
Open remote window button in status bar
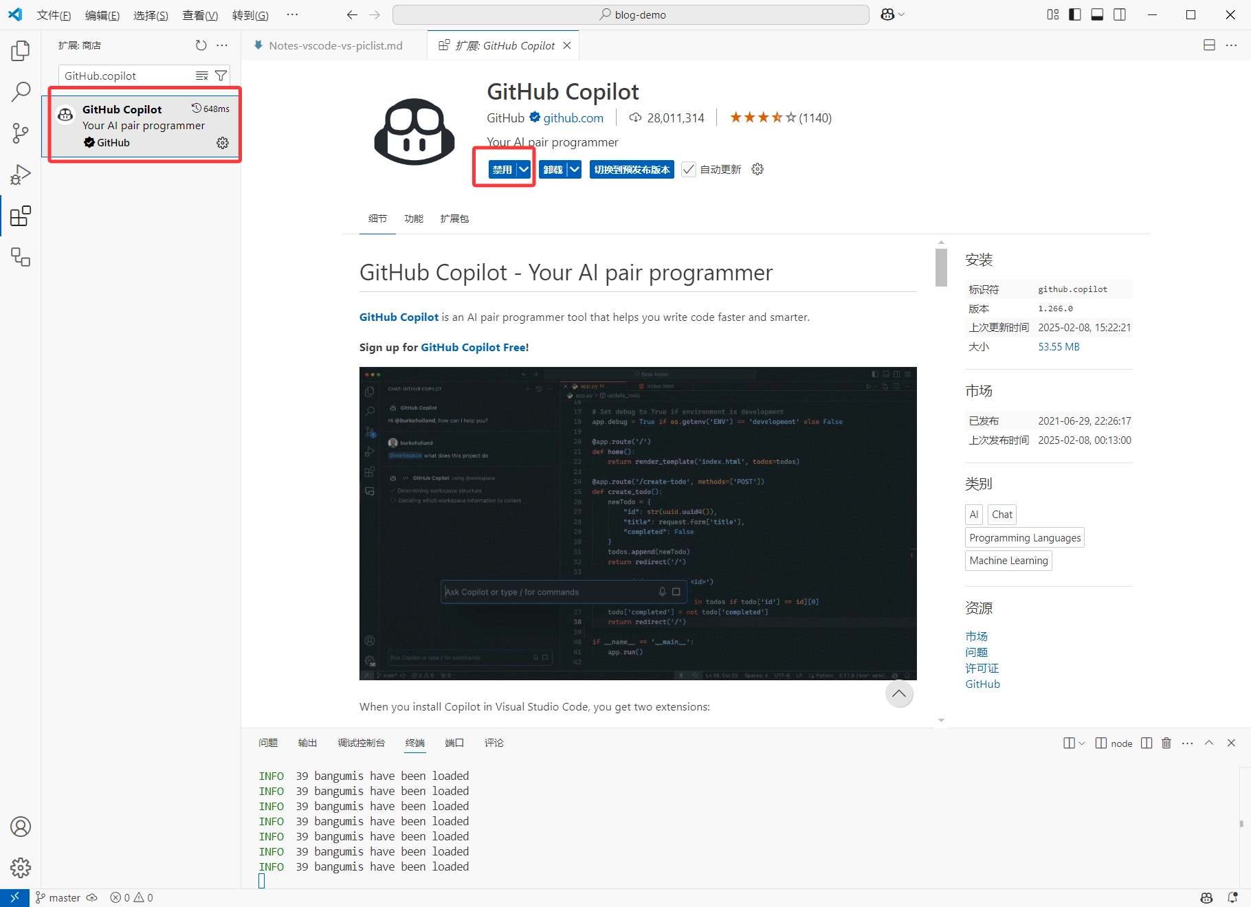14,898
